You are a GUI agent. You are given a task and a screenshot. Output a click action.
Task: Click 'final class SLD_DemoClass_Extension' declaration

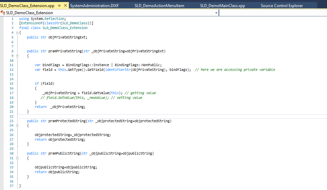[x=53, y=28]
